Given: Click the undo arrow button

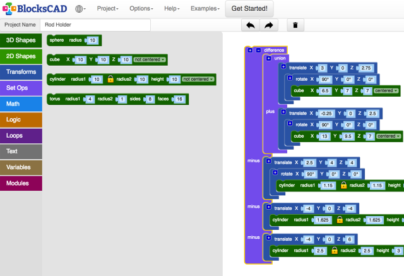Looking at the screenshot, I should click(251, 25).
